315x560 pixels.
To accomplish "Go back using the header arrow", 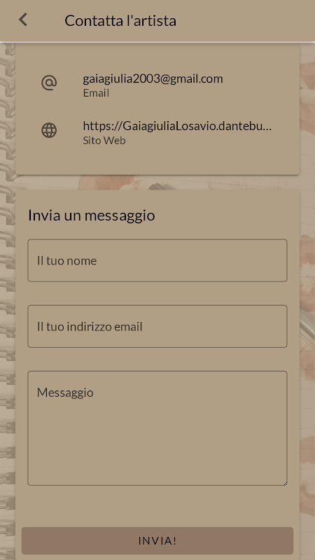I will pos(23,20).
